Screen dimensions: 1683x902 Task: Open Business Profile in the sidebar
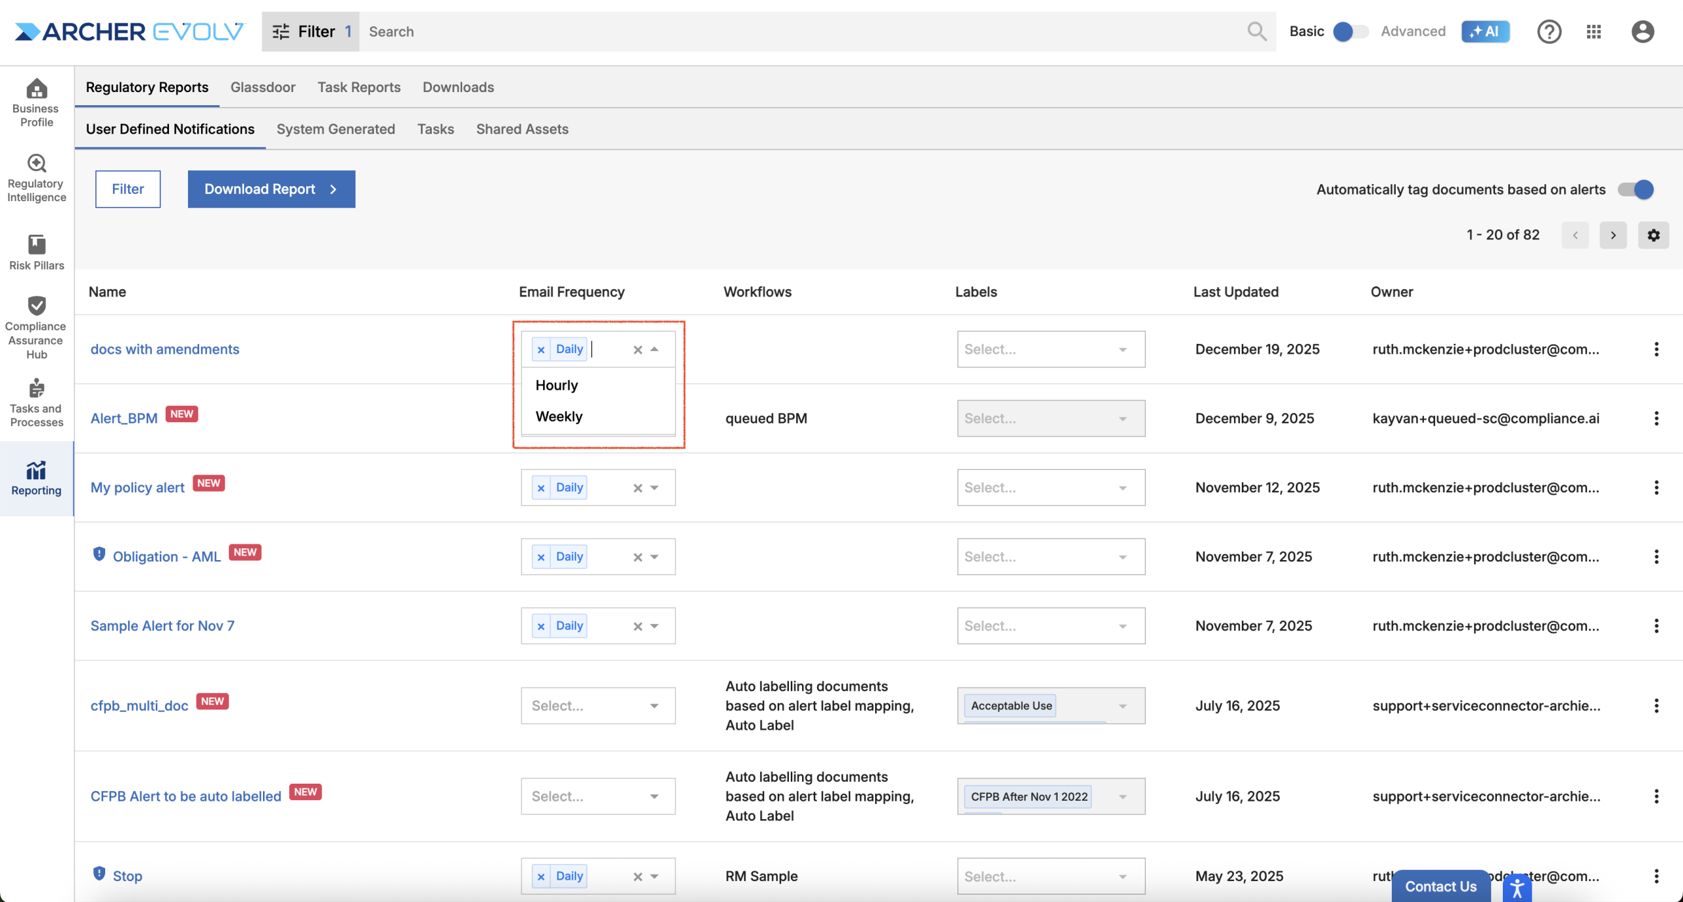point(36,103)
